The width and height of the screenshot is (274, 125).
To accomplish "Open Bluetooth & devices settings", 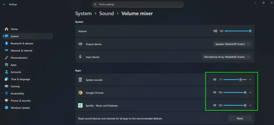I will click(x=28, y=43).
